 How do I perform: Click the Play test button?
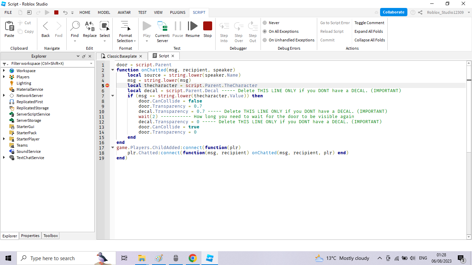147,26
